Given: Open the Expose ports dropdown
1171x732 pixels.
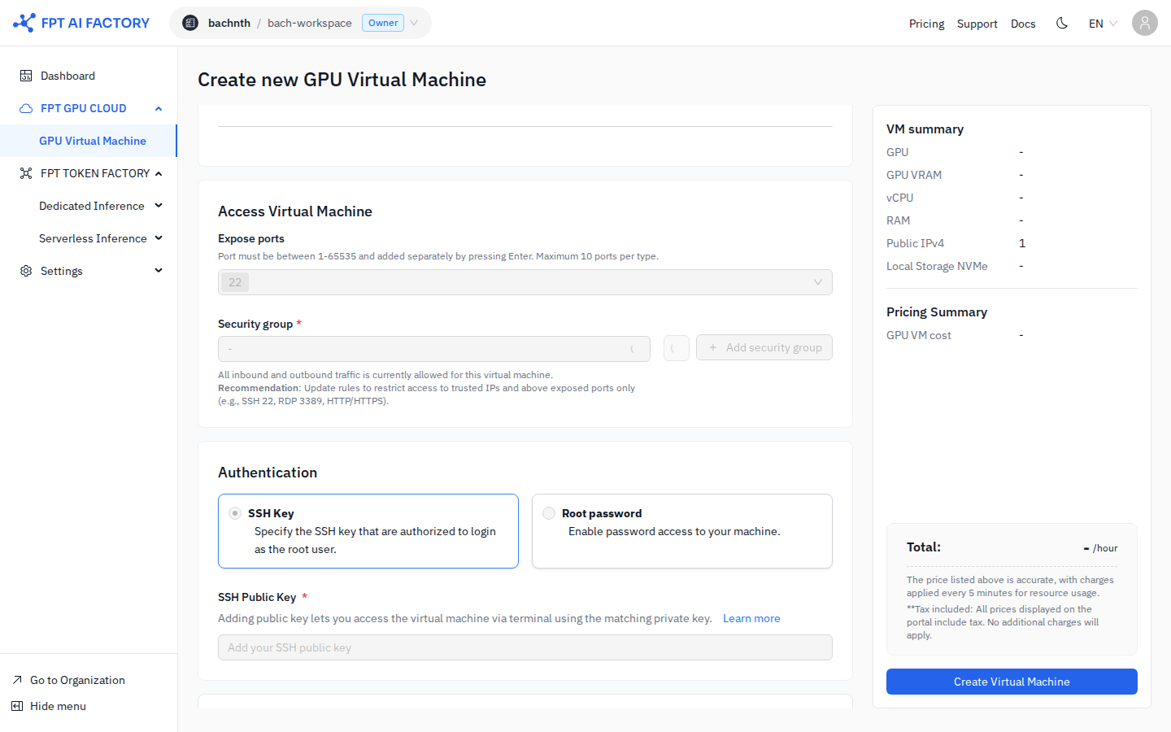Looking at the screenshot, I should tap(525, 282).
